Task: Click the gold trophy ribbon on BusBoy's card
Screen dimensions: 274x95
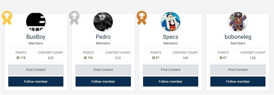Action: (x=7, y=18)
